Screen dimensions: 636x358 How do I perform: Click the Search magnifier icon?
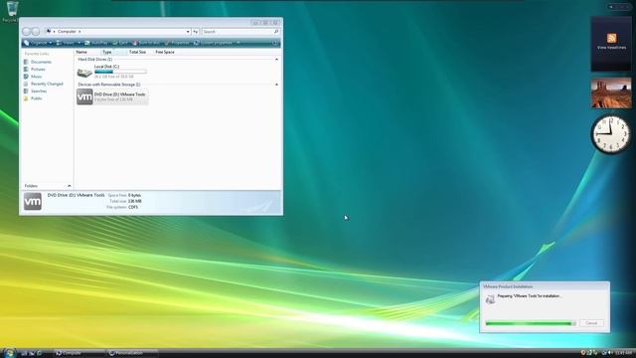click(276, 31)
